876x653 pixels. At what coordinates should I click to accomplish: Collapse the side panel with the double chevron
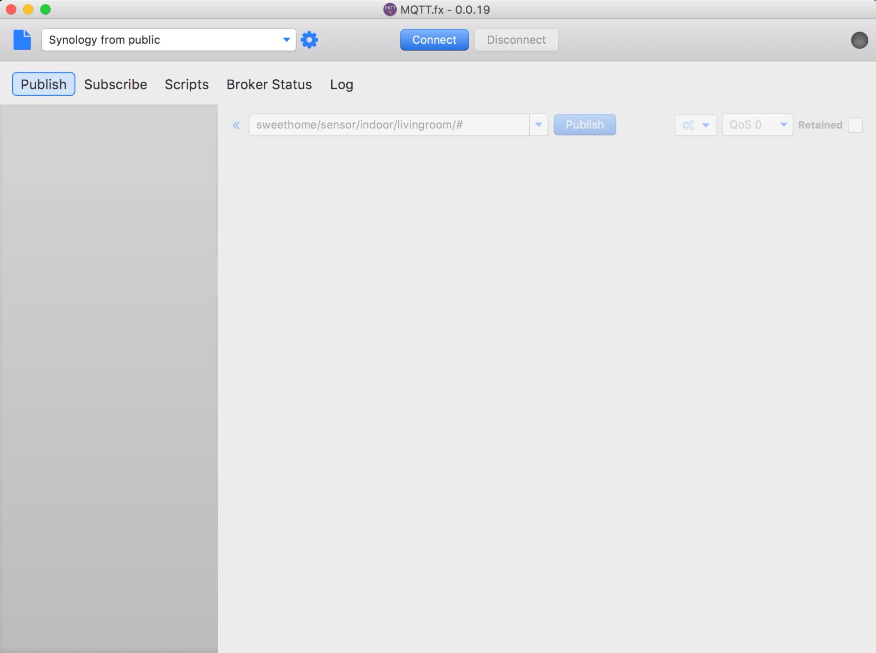[x=236, y=125]
